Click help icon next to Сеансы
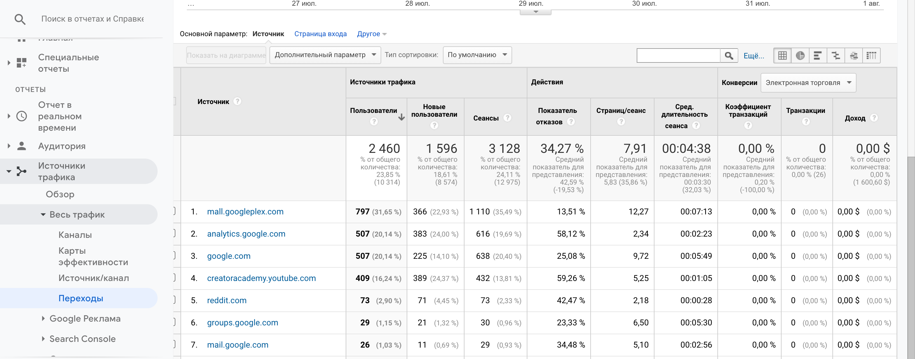915x359 pixels. (x=507, y=118)
